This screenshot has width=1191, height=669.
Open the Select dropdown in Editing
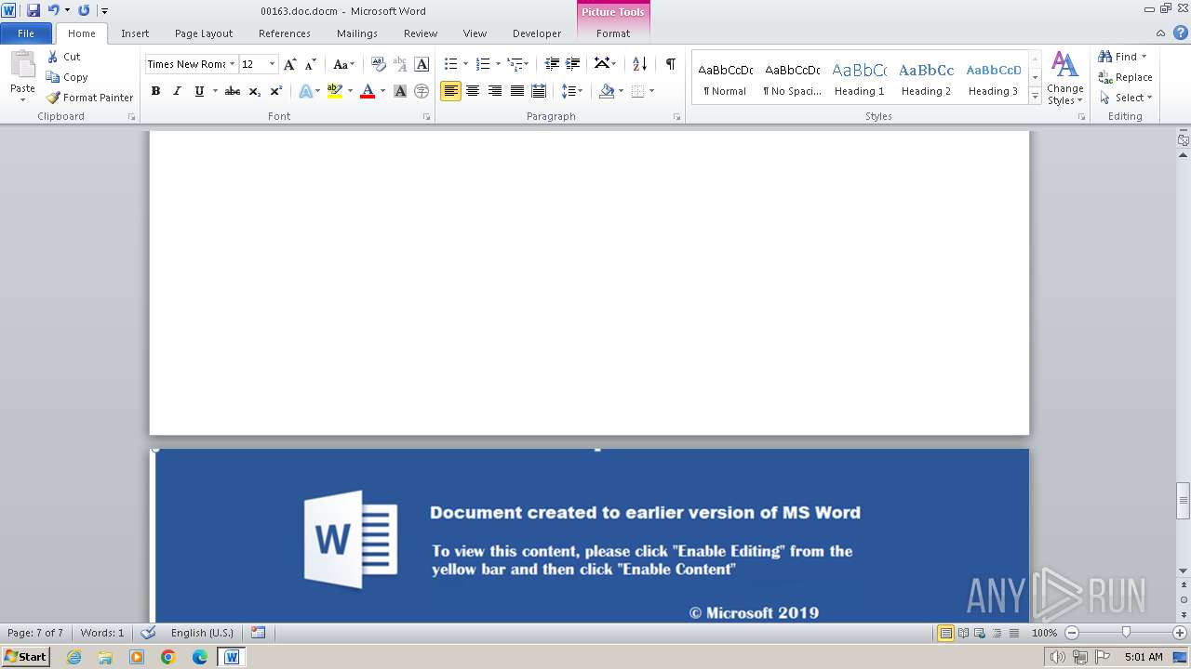pos(1126,98)
